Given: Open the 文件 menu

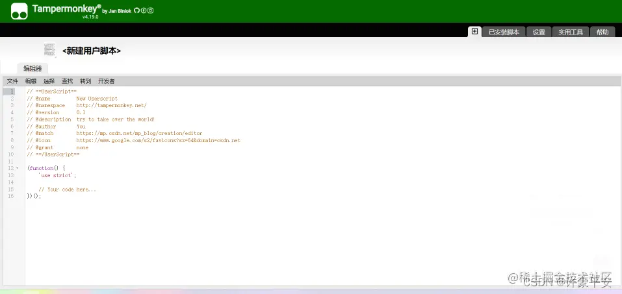Looking at the screenshot, I should click(13, 81).
